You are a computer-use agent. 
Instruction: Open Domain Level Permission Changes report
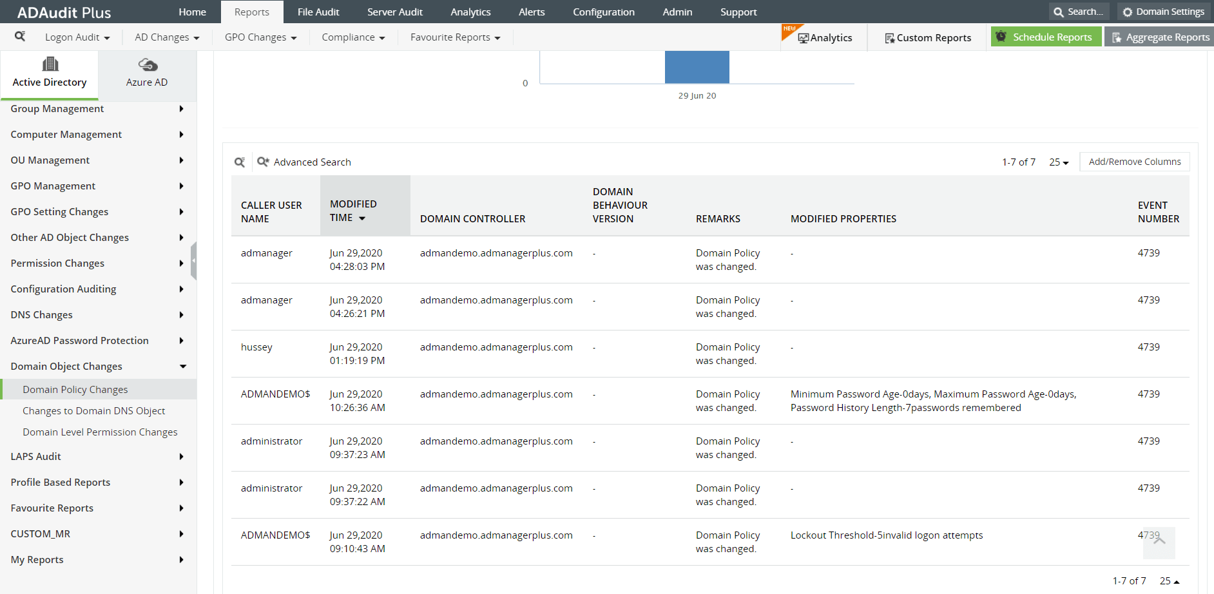pyautogui.click(x=100, y=432)
